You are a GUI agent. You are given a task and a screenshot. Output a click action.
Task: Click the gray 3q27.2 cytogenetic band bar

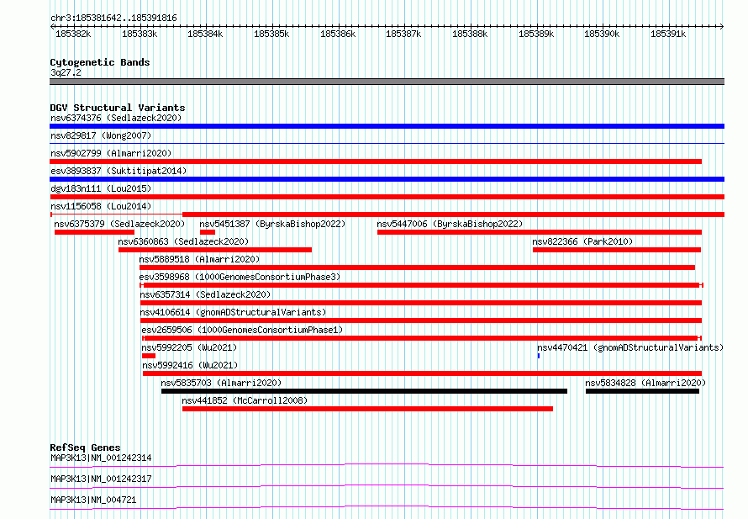pyautogui.click(x=387, y=82)
